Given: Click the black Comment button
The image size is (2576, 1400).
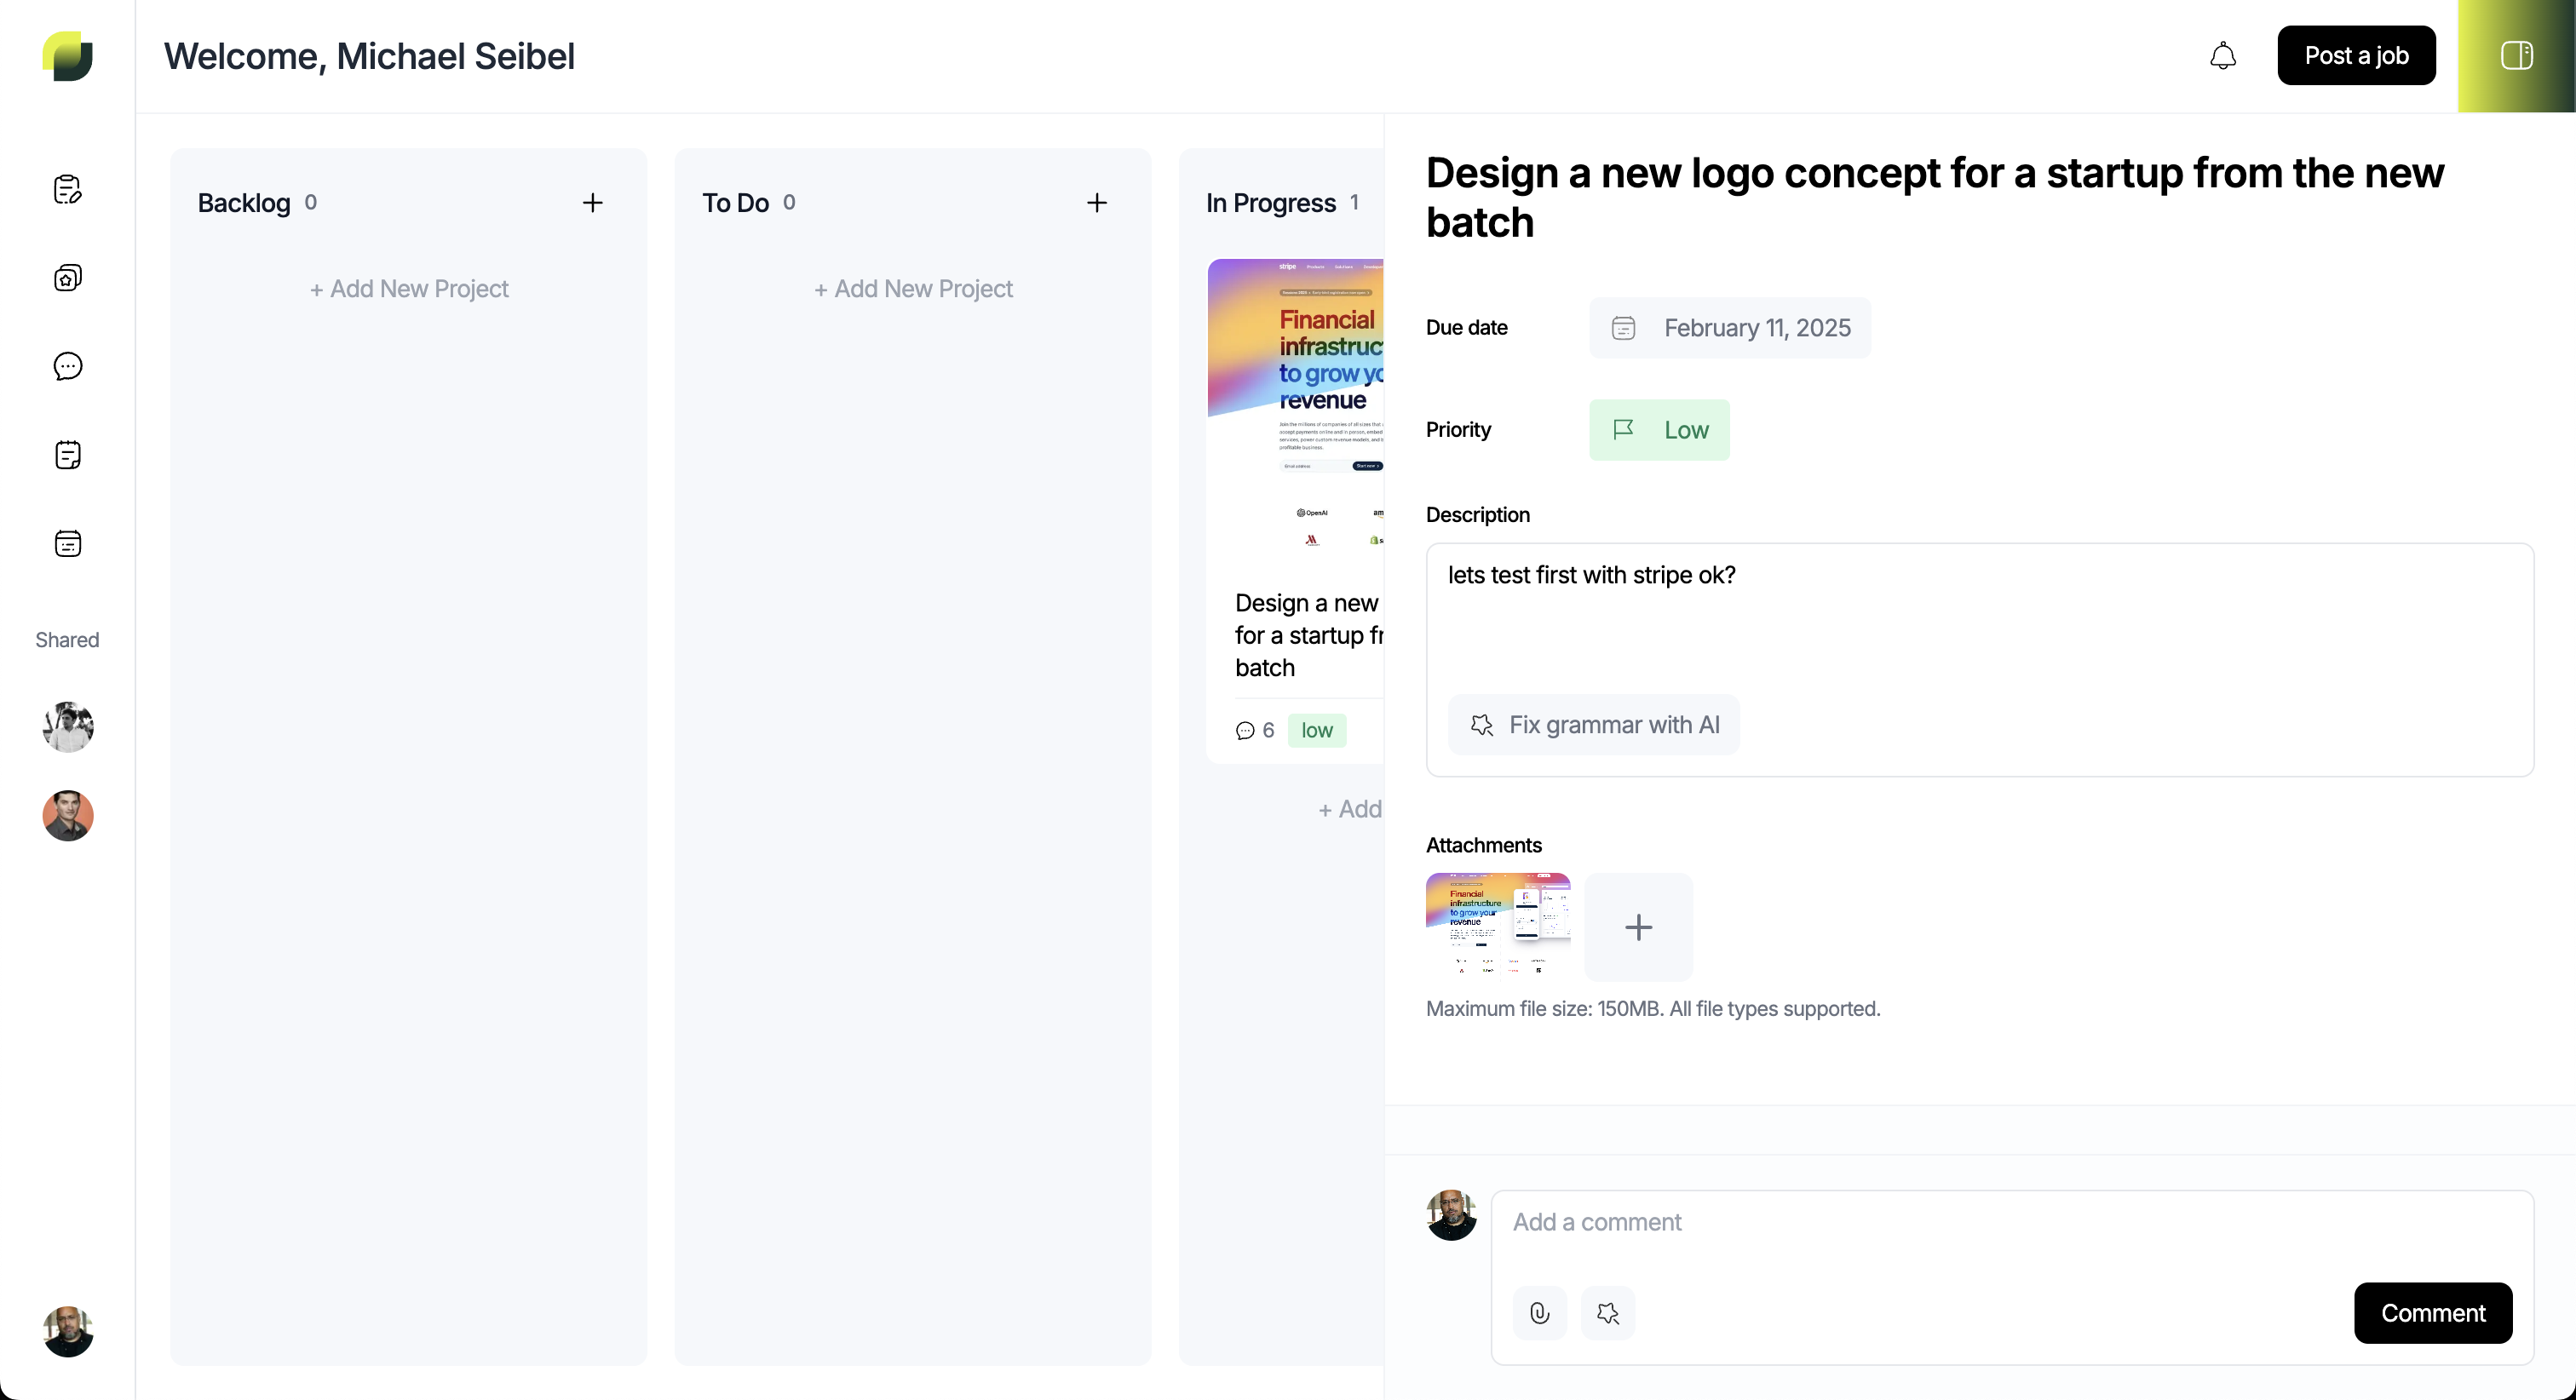Looking at the screenshot, I should click(x=2432, y=1313).
